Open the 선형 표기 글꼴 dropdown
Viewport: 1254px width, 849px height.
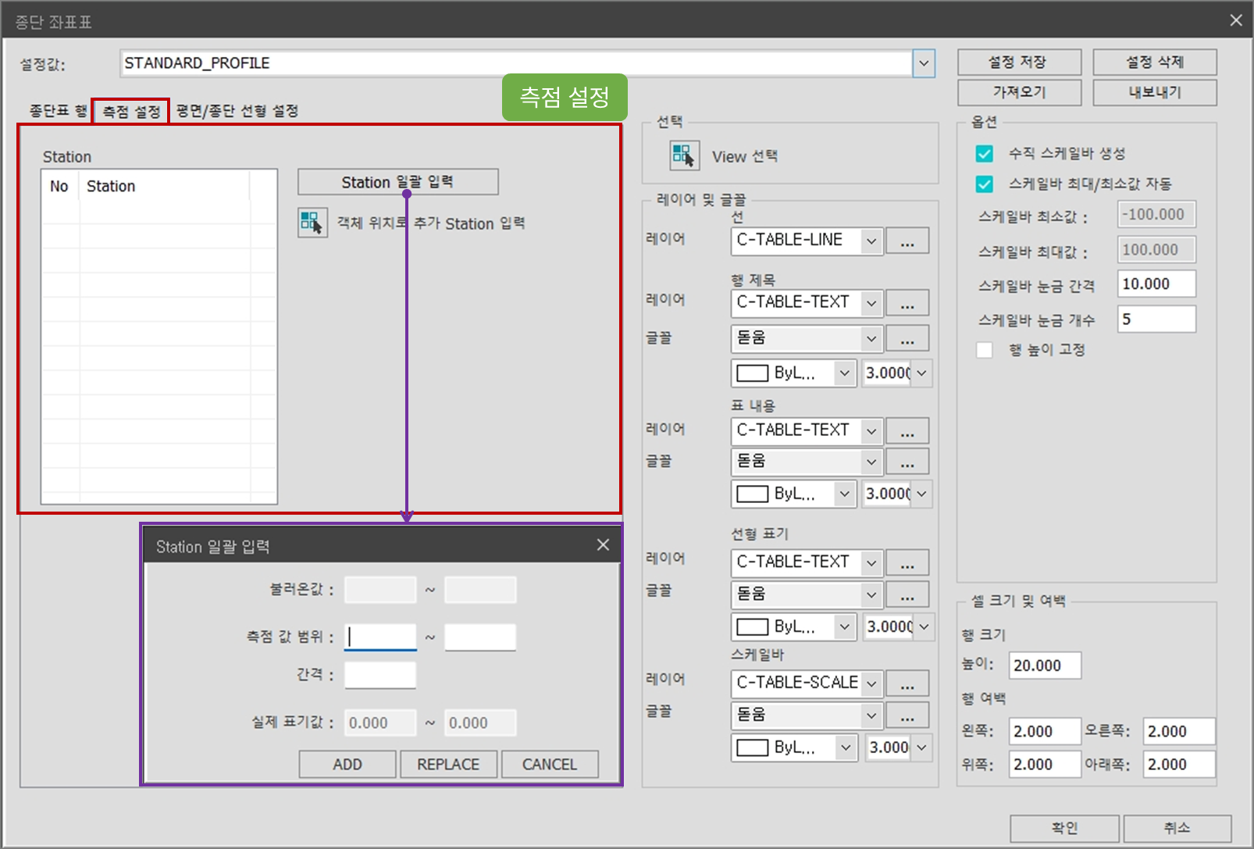[871, 594]
